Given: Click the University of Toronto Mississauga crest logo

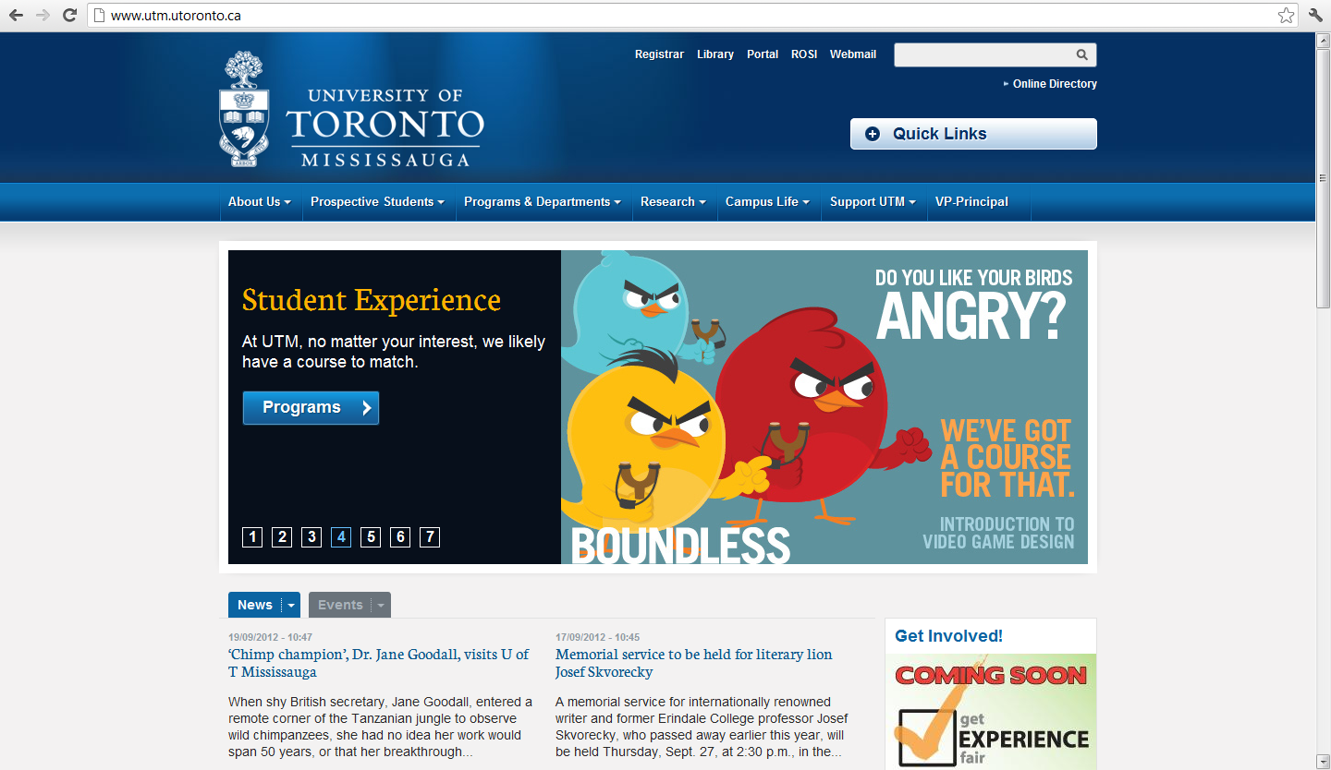Looking at the screenshot, I should (x=244, y=109).
